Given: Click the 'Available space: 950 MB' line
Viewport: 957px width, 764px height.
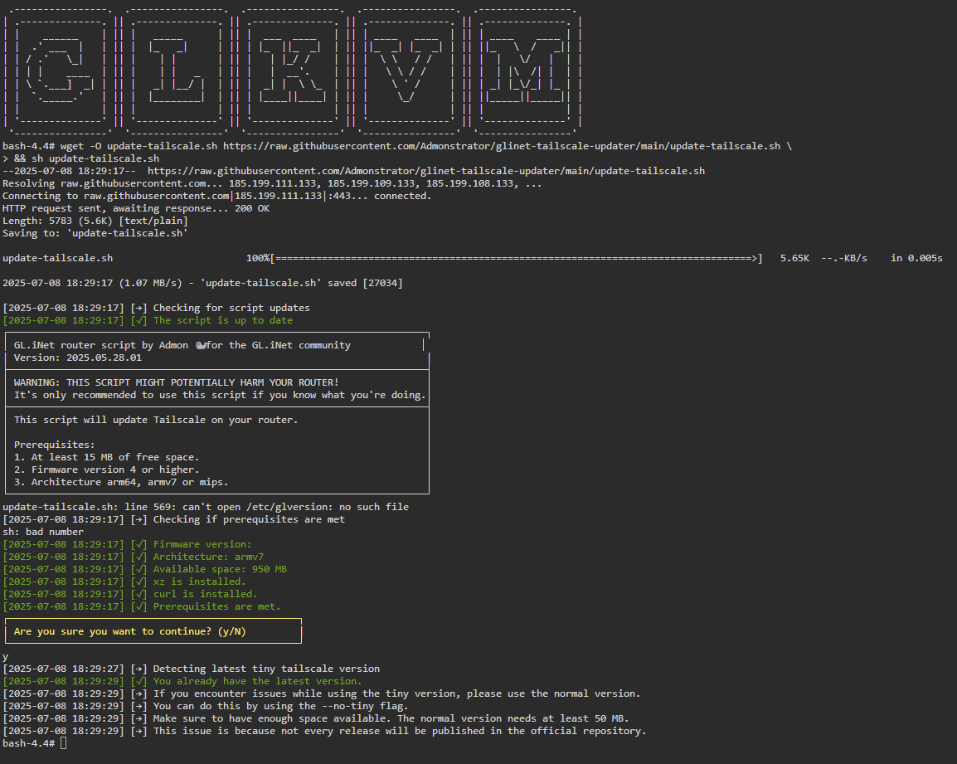Looking at the screenshot, I should pos(144,569).
